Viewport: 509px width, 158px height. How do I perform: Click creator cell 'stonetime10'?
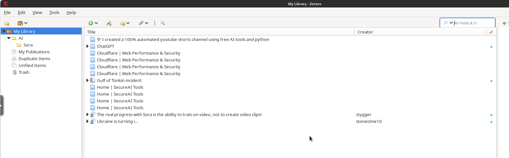[x=369, y=121]
